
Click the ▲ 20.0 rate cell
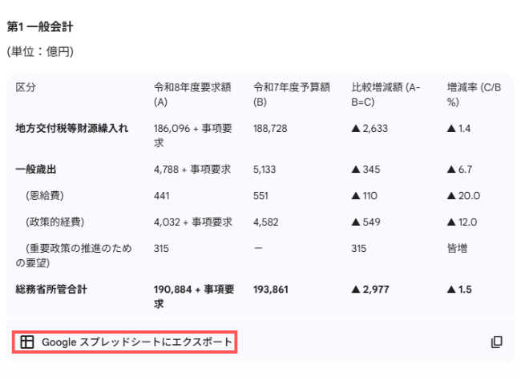[x=463, y=196]
